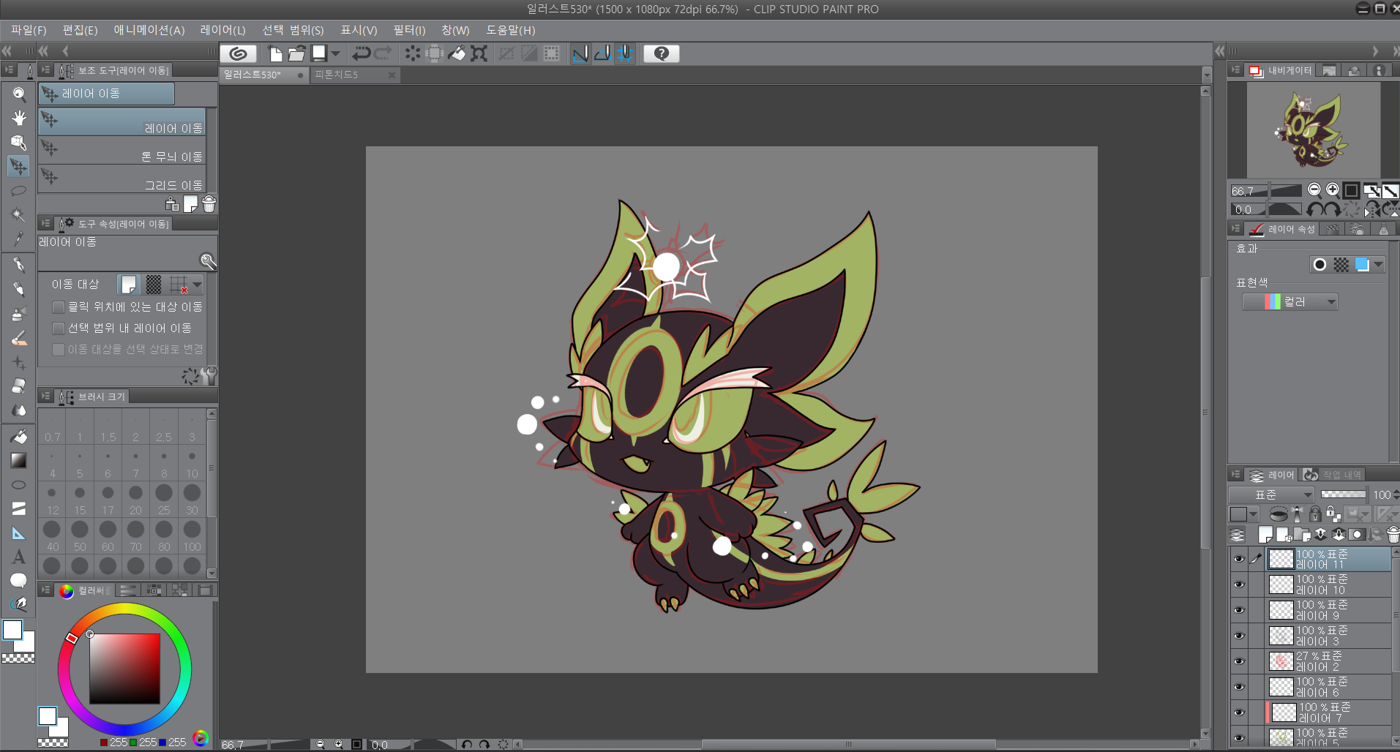Create new raster layer
This screenshot has height=752, width=1400.
tap(1265, 535)
